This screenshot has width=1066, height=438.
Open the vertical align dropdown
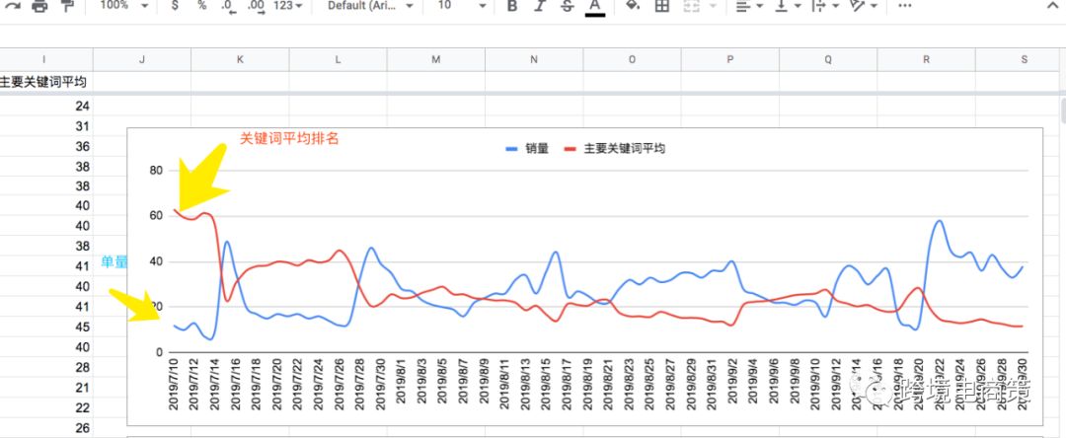click(x=788, y=6)
